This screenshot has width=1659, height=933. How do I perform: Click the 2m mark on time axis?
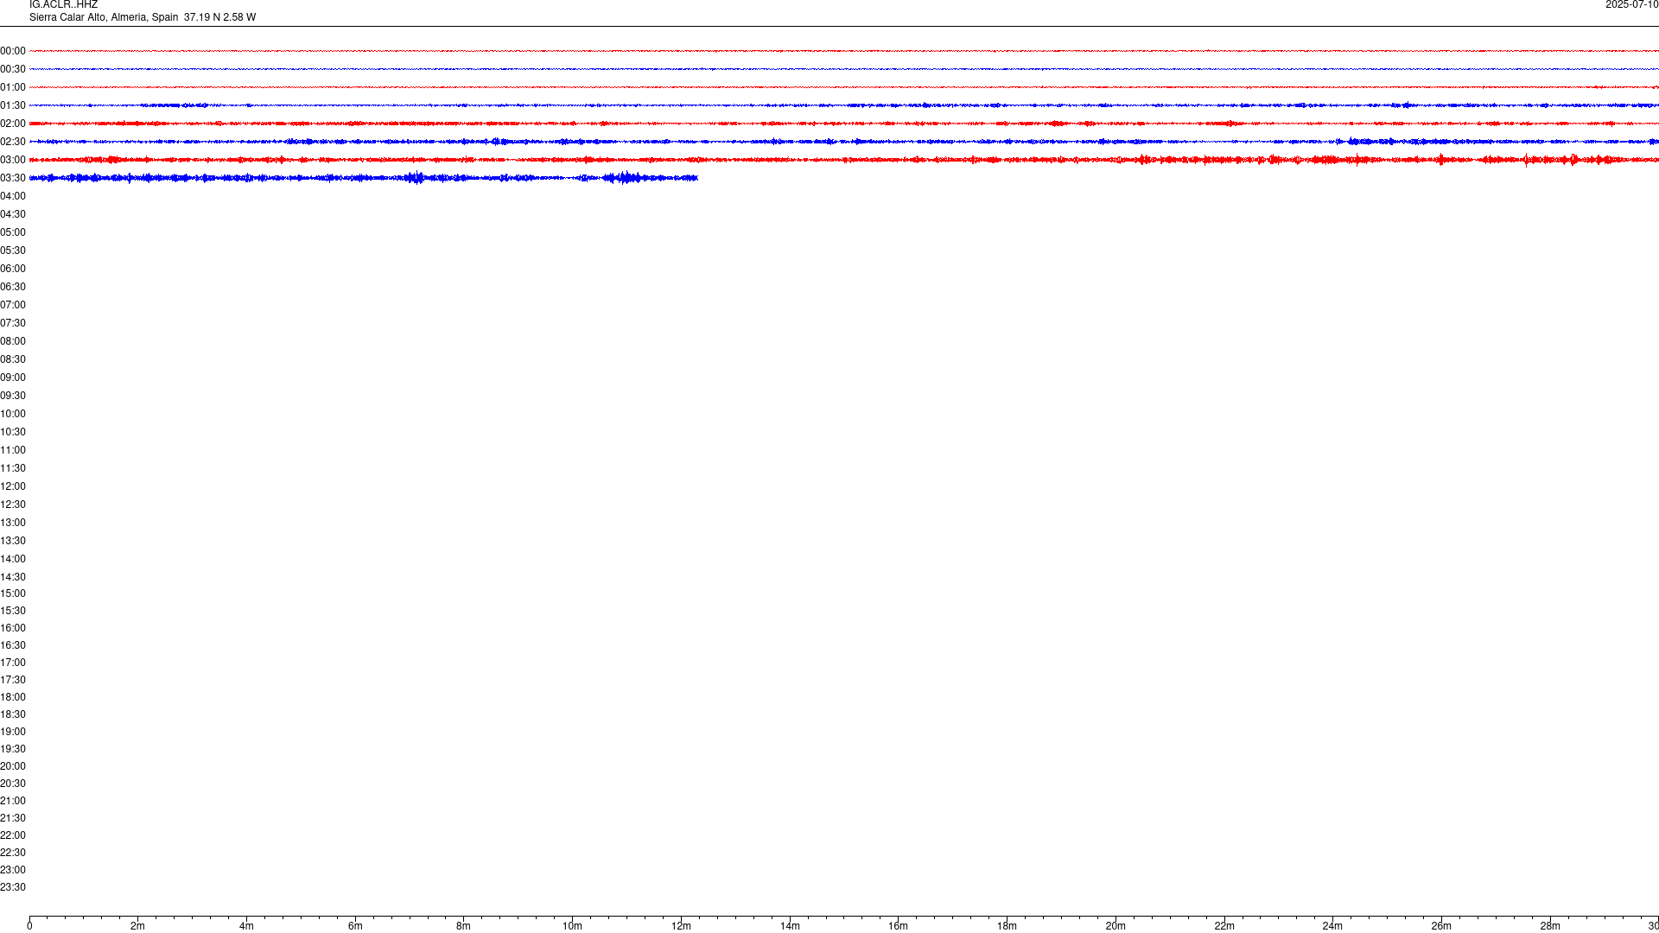pos(138,926)
